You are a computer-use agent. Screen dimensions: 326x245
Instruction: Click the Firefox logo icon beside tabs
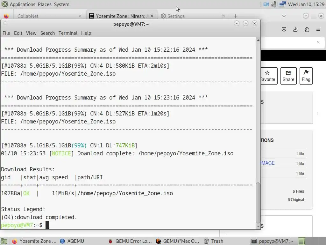[x=6, y=16]
